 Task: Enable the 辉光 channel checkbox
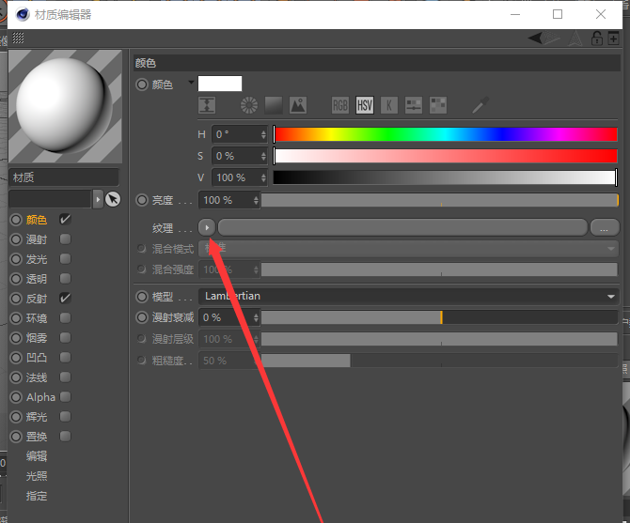(x=65, y=416)
